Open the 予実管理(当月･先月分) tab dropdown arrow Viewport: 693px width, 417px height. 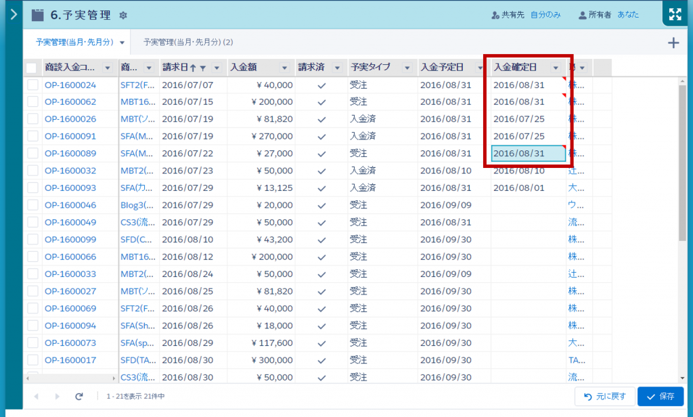[122, 43]
